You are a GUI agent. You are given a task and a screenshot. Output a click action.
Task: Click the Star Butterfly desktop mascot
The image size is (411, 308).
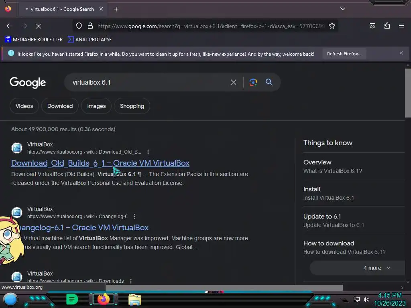coord(11,241)
